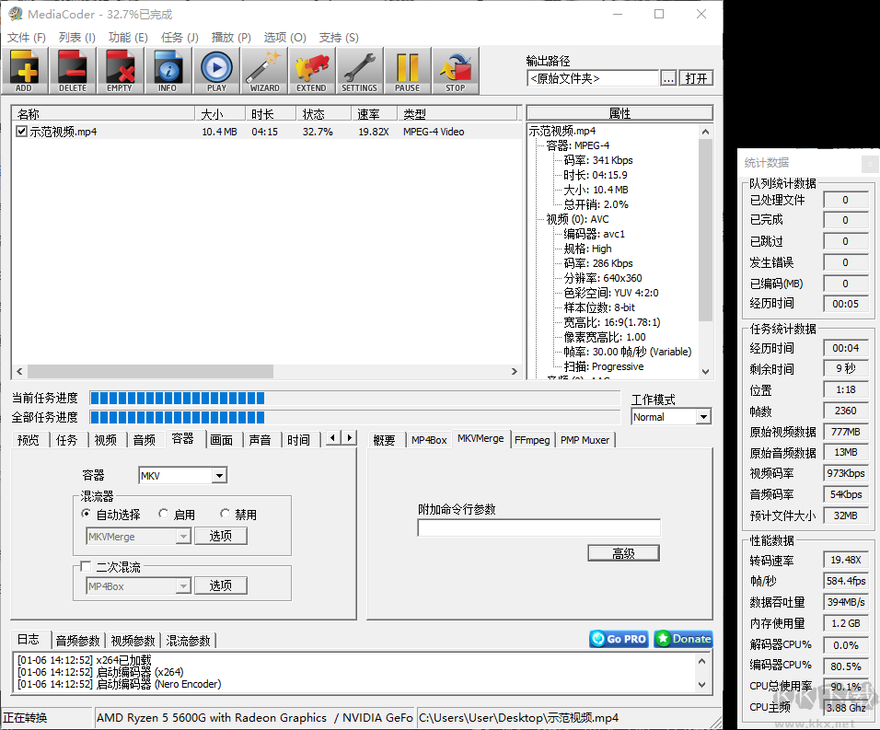Viewport: 880px width, 730px height.
Task: Open file INFO with the toolbar icon
Action: [x=168, y=71]
